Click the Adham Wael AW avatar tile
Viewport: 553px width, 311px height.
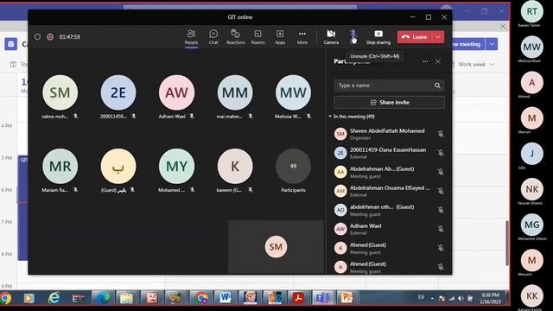[176, 92]
